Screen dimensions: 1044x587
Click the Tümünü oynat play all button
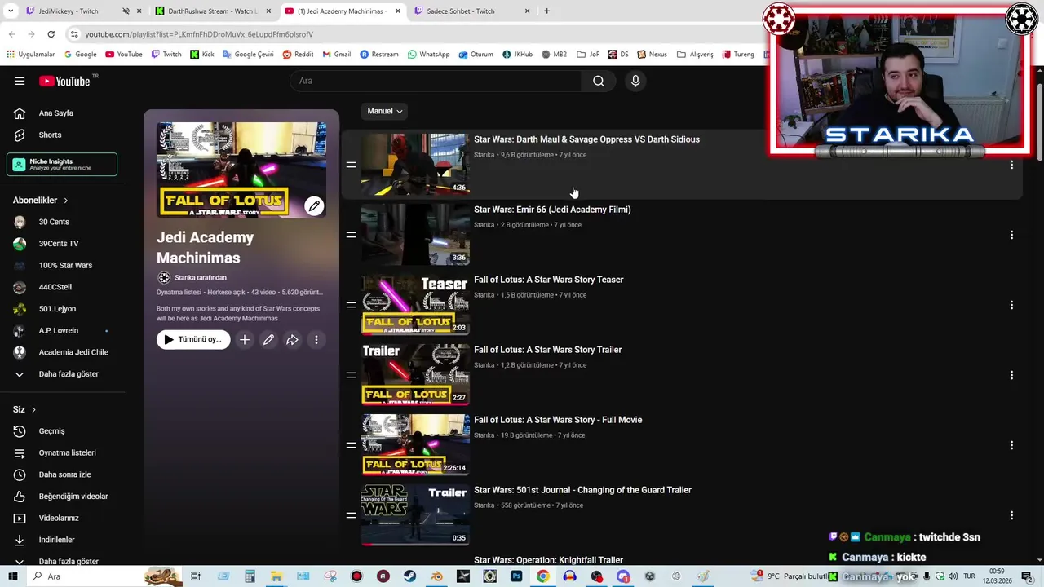click(x=193, y=340)
